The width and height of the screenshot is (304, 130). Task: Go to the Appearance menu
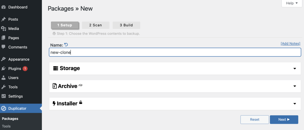point(19,59)
